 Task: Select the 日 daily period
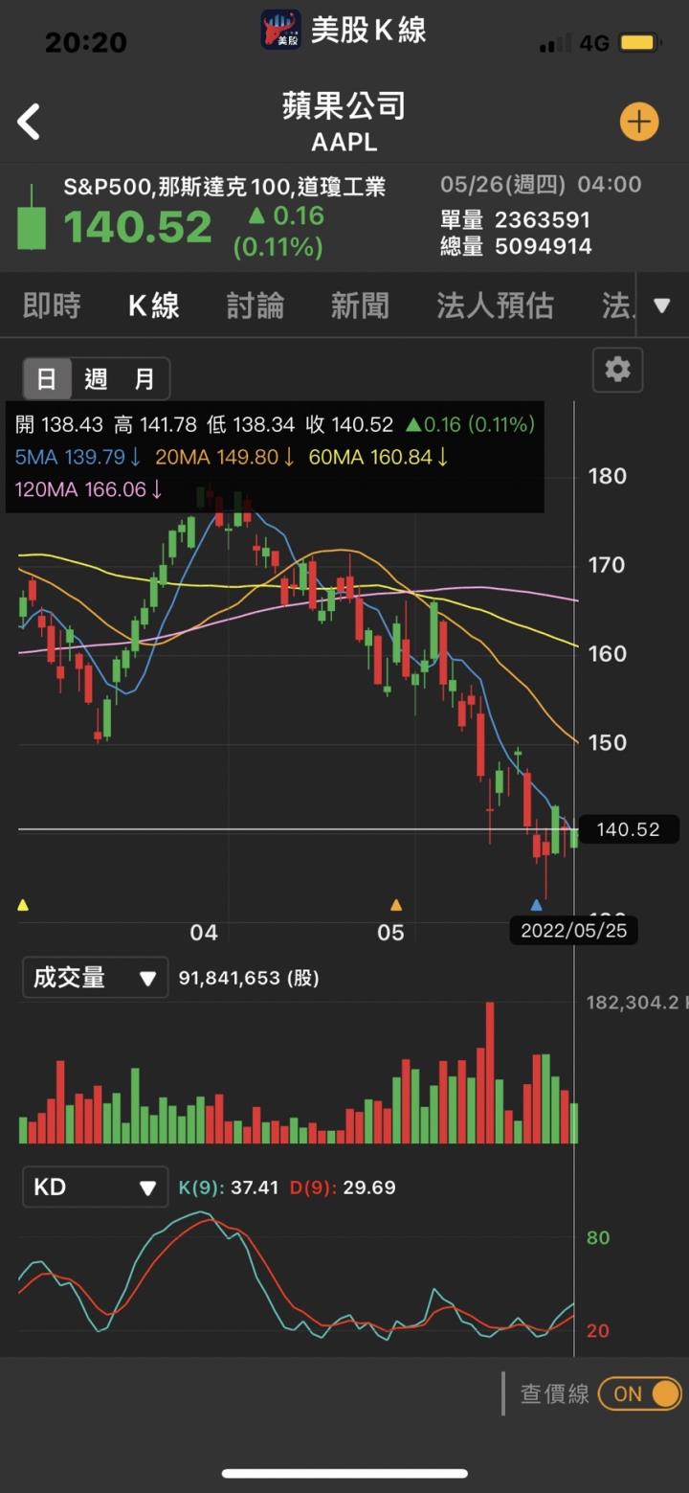point(47,378)
